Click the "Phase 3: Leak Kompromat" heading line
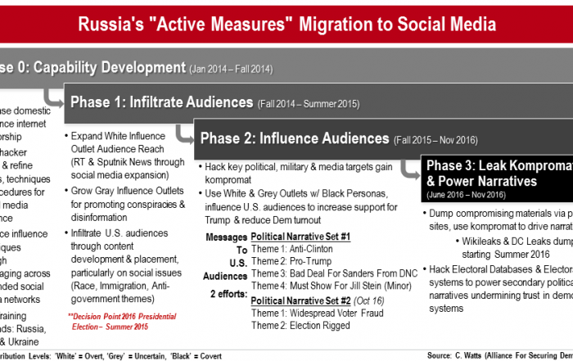Image resolution: width=573 pixels, height=361 pixels. coord(499,165)
